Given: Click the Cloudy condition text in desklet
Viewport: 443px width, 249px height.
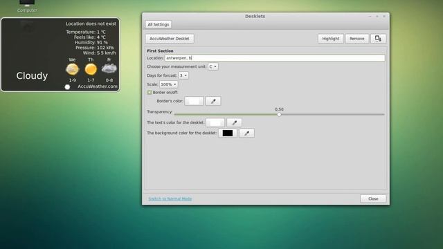Looking at the screenshot, I should [32, 75].
